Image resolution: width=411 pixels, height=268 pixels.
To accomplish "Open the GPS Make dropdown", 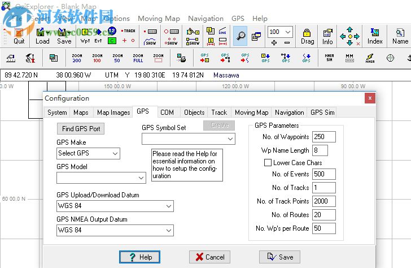I will pos(115,153).
